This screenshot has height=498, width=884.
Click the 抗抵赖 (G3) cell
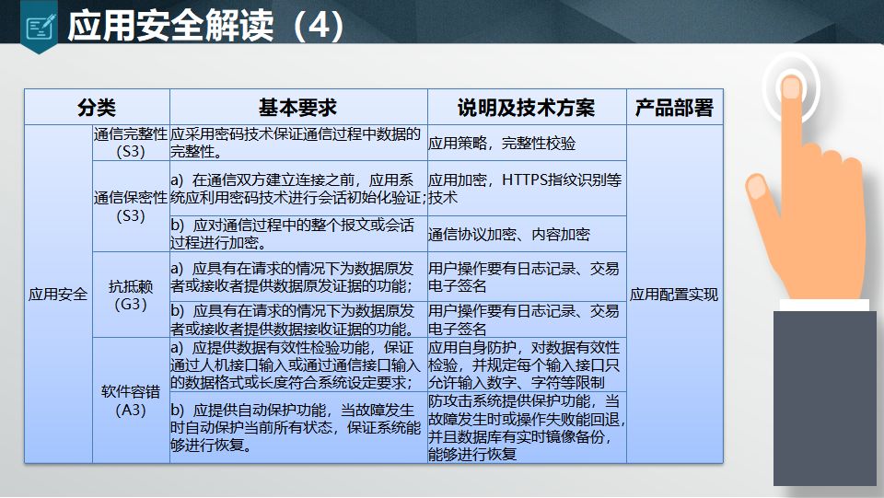click(x=131, y=295)
